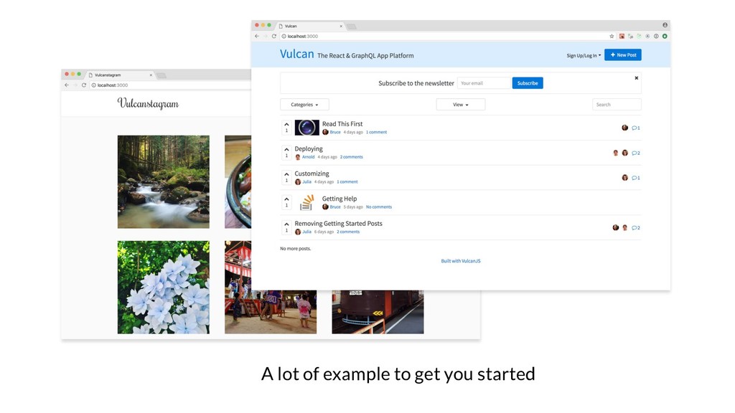Click back arrow in Vulcan browser window
The width and height of the screenshot is (735, 413).
click(x=257, y=36)
